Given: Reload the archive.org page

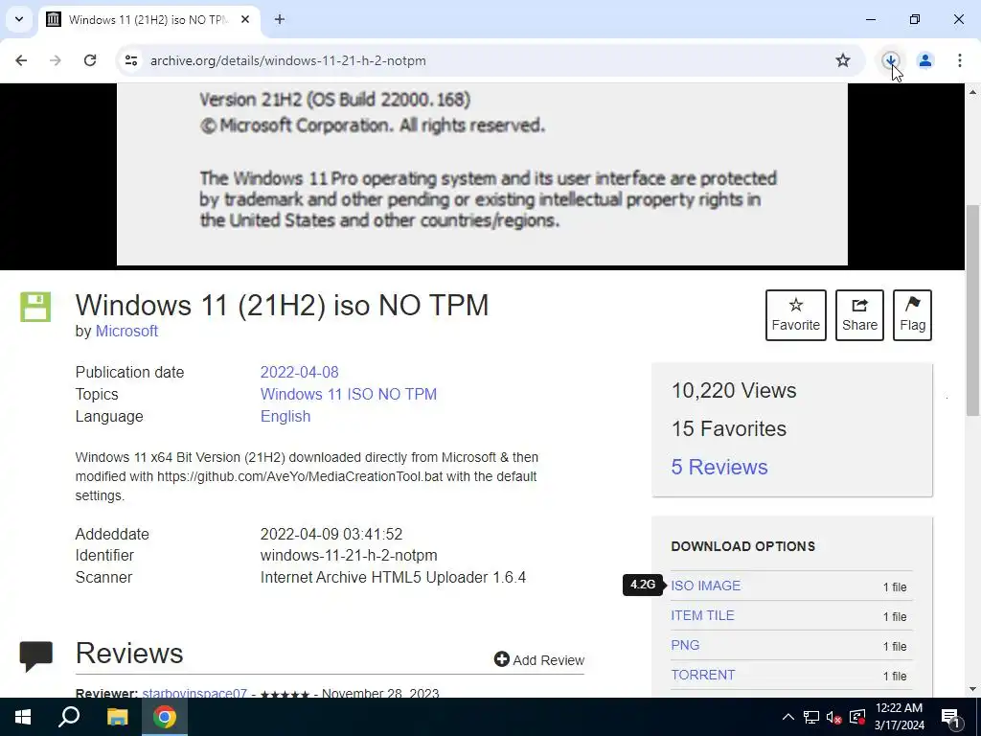Looking at the screenshot, I should point(90,60).
